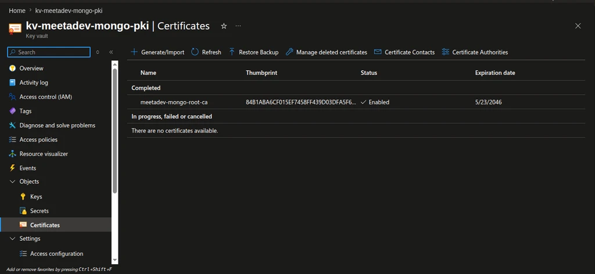Click the magnifier icon in the search box
The width and height of the screenshot is (595, 274).
[13, 52]
